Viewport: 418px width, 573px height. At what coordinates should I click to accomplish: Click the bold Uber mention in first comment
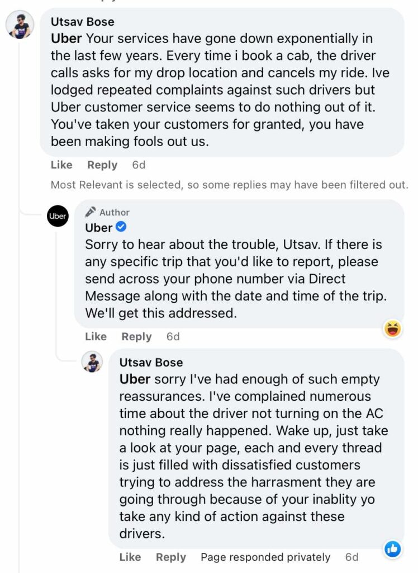pos(66,39)
